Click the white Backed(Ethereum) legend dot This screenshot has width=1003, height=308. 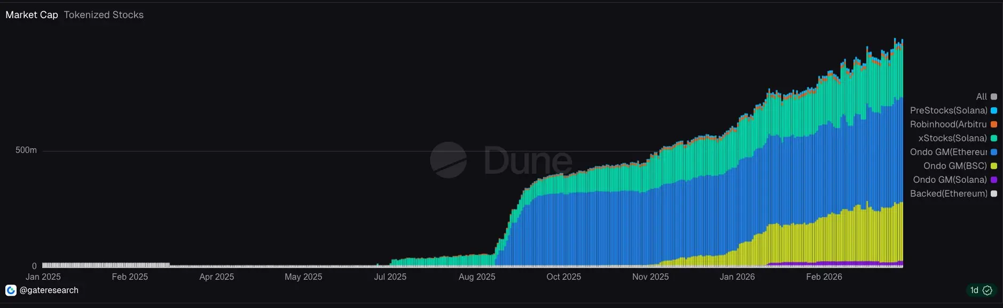[x=994, y=194]
